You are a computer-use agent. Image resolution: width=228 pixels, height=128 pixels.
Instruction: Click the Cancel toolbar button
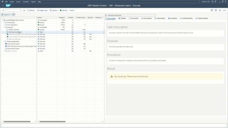[72, 10]
